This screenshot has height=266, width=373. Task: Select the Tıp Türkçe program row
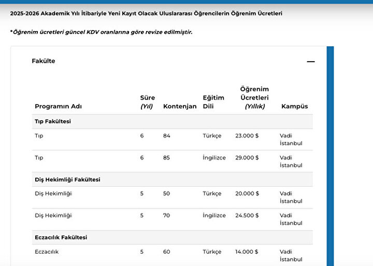173,139
